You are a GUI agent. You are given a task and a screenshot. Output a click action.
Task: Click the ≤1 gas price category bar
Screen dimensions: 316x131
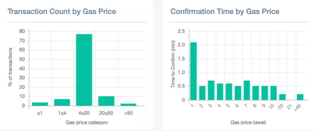(40, 104)
